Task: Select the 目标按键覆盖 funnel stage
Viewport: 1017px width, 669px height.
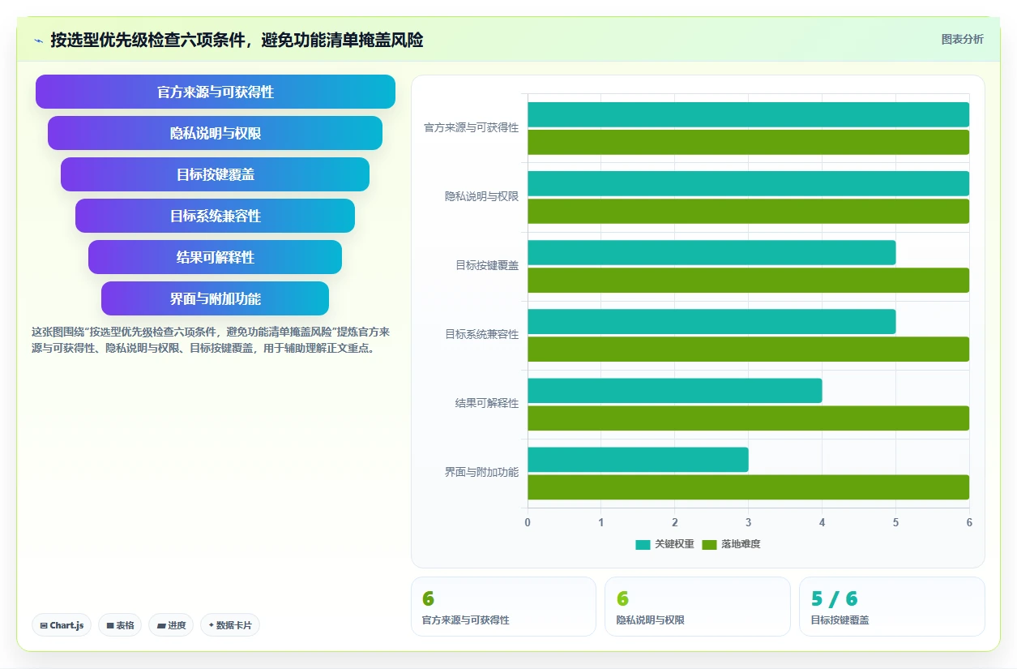Action: 215,174
